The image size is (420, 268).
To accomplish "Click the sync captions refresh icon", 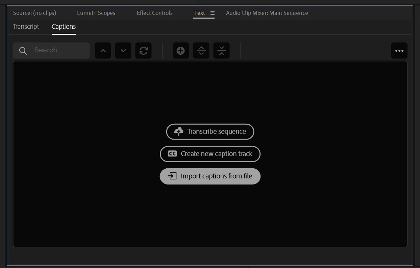I will (143, 50).
